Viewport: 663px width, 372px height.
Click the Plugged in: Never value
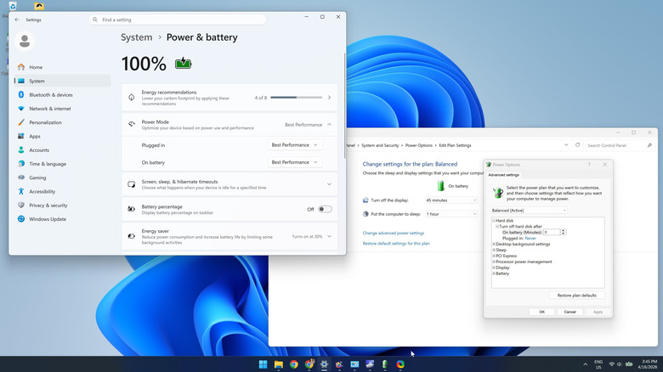(530, 239)
